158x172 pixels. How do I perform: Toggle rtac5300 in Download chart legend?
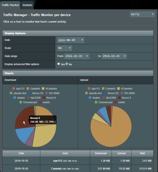(x=34, y=98)
